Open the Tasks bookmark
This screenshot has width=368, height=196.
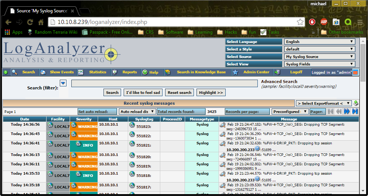coord(270,32)
